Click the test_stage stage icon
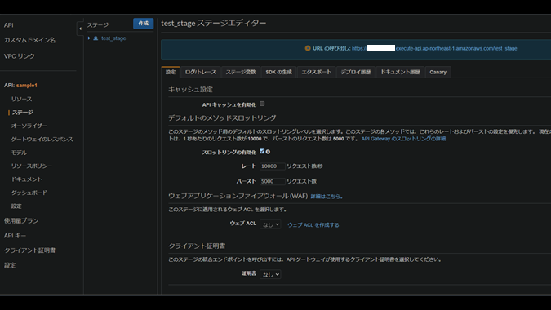The image size is (551, 310). [96, 38]
